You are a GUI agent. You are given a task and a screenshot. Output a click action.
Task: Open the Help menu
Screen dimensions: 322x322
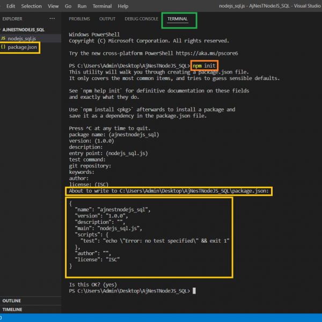[x=123, y=6]
